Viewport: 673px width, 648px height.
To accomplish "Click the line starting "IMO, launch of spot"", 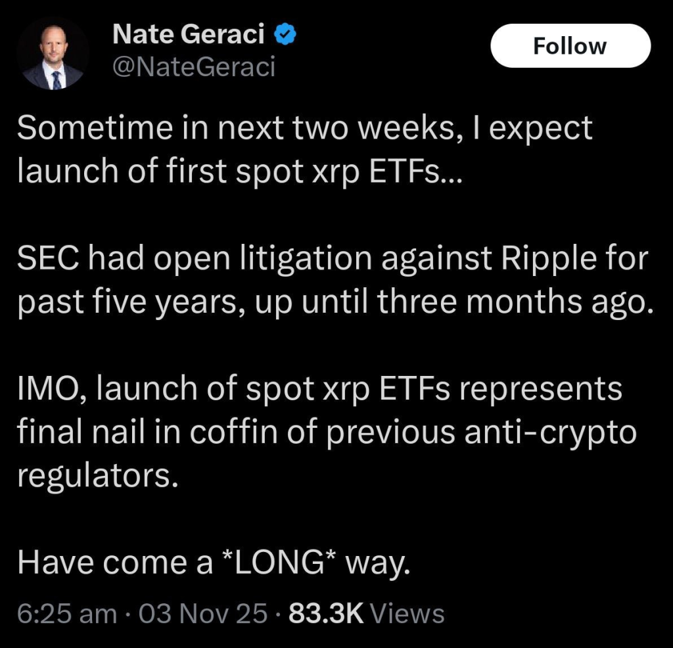I will [319, 389].
